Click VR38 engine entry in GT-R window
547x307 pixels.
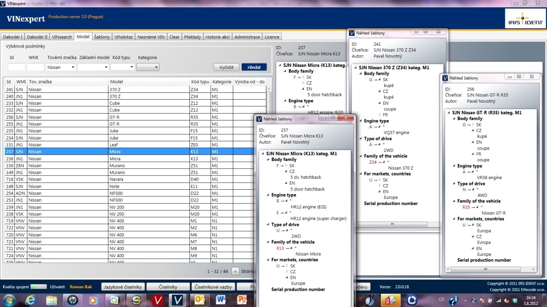coord(489,178)
